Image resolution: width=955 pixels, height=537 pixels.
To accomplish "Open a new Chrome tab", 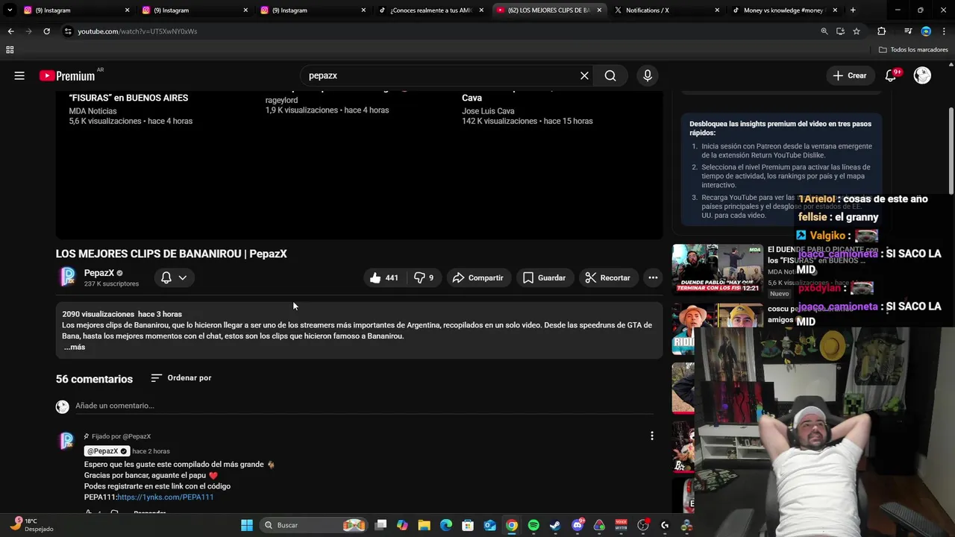I will pyautogui.click(x=853, y=10).
